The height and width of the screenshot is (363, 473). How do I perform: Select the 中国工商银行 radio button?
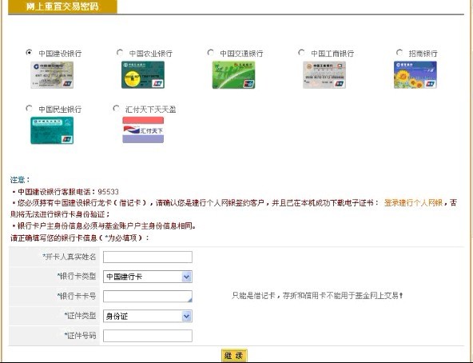[301, 53]
